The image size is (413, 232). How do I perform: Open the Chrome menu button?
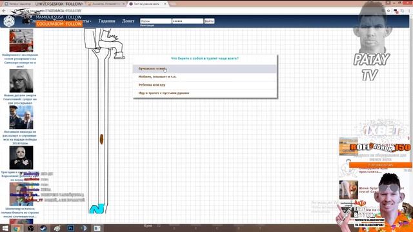(x=409, y=11)
